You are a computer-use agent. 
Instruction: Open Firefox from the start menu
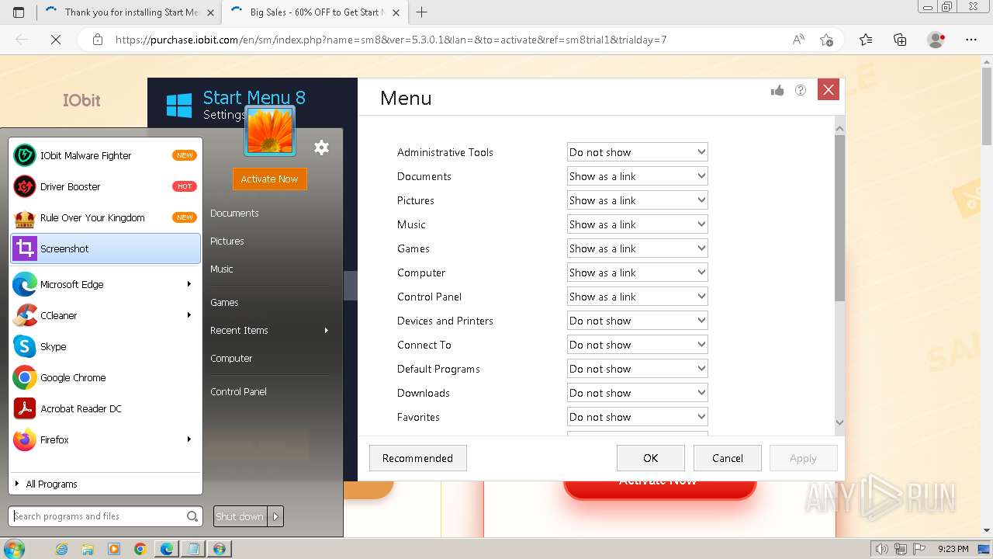[106, 439]
